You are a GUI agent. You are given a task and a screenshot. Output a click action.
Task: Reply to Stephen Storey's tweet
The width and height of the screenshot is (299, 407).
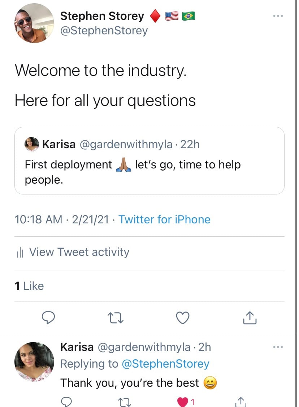click(48, 317)
